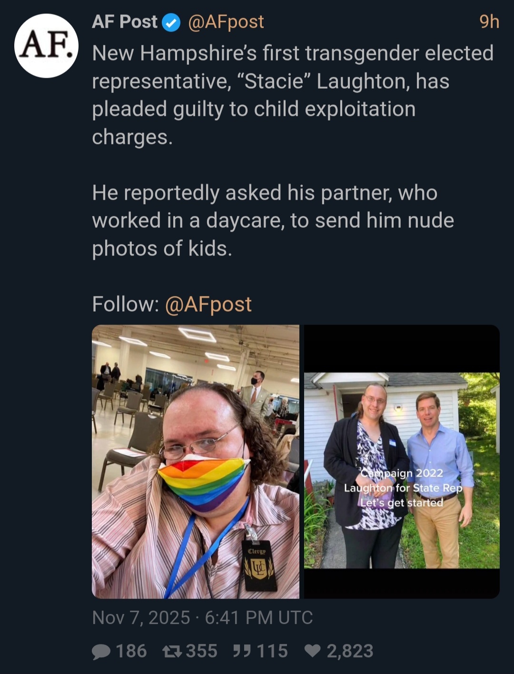
Task: Open the AF Post display name
Action: pyautogui.click(x=124, y=22)
